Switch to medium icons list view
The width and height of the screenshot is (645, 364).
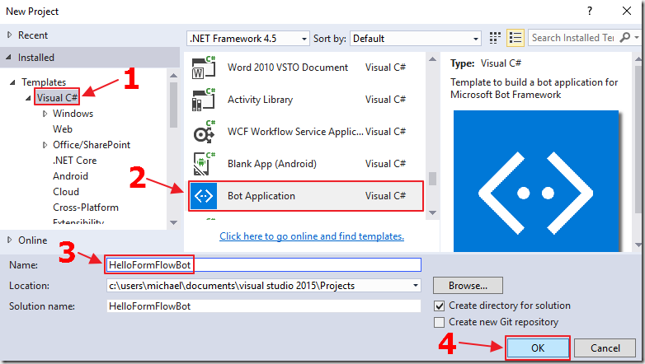point(515,38)
